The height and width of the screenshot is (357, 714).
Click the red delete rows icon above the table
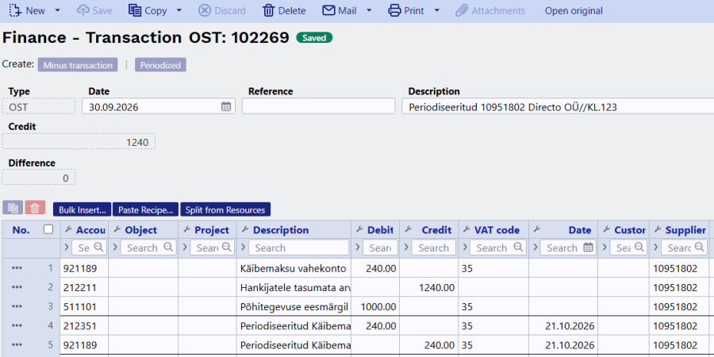tap(35, 209)
